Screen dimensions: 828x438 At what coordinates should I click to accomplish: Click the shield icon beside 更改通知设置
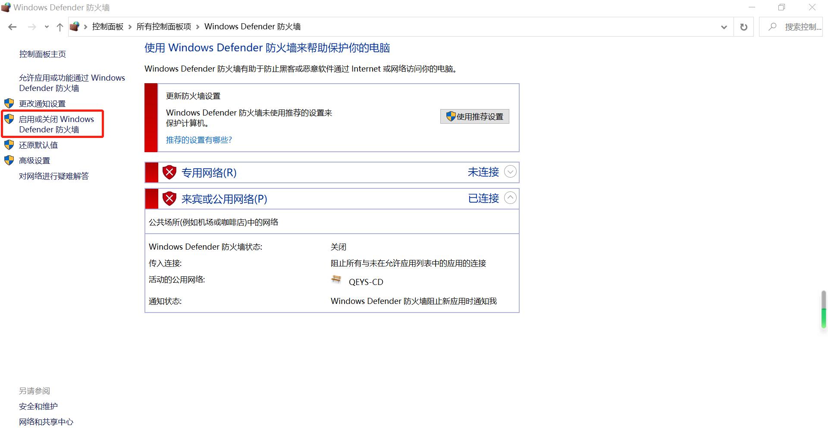click(x=9, y=103)
